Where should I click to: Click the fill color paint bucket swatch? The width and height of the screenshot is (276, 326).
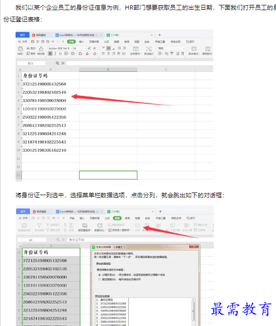(80, 54)
